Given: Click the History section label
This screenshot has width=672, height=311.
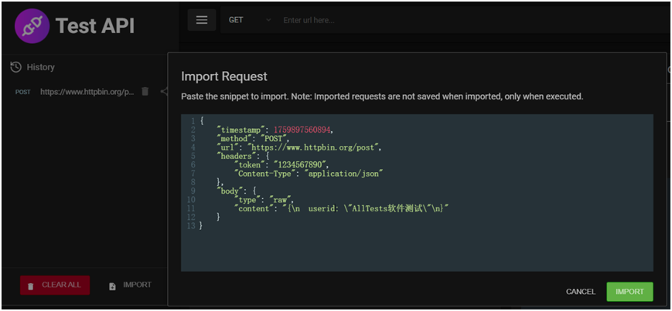Looking at the screenshot, I should 40,67.
